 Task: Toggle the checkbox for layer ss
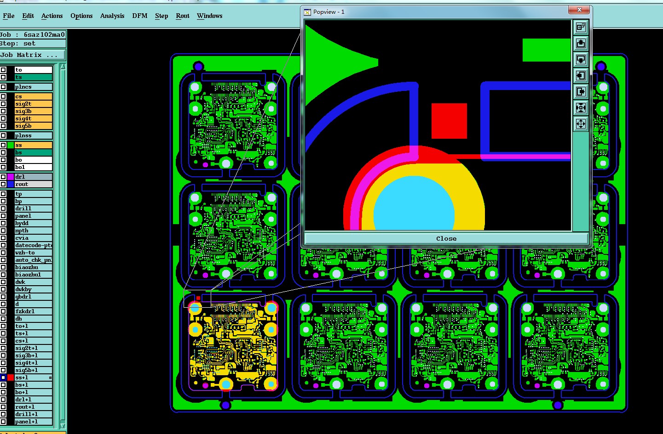(x=3, y=145)
